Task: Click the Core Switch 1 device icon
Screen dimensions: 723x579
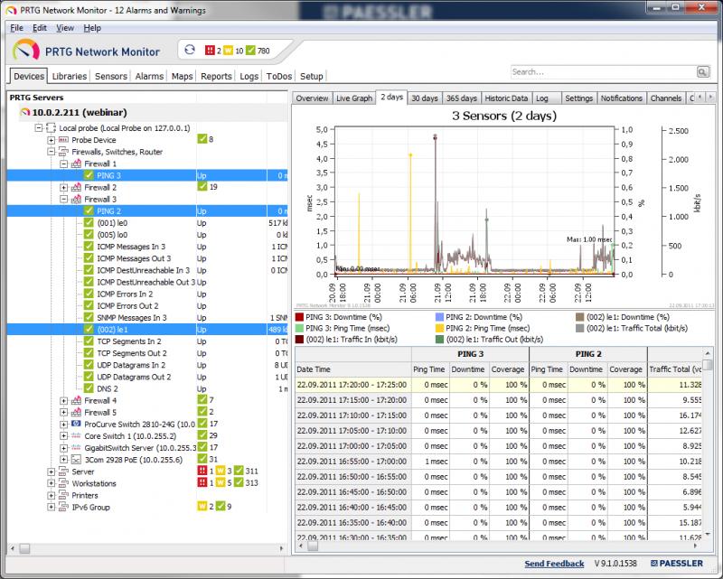Action: 76,436
